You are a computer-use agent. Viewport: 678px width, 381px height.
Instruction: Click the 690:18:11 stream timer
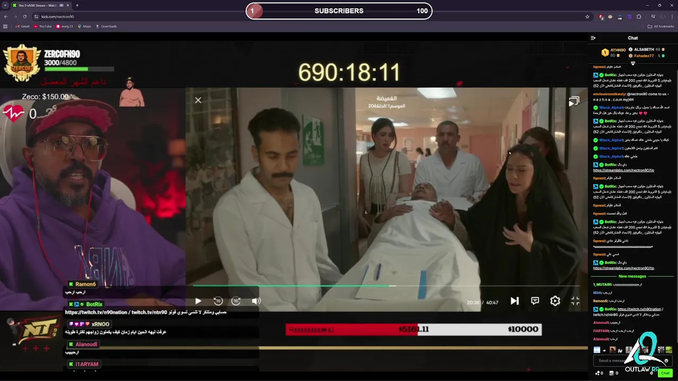point(349,72)
